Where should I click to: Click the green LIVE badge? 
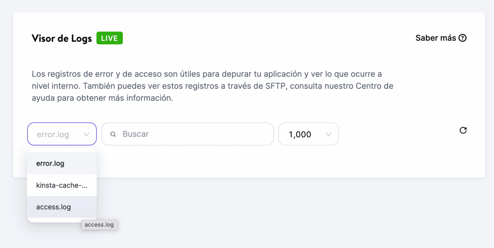(x=109, y=38)
